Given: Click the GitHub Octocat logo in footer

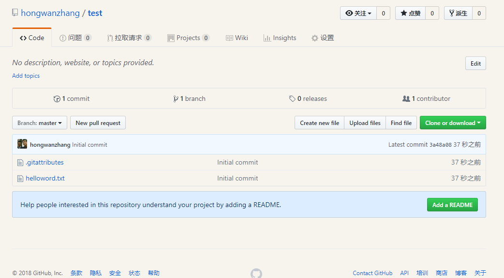Looking at the screenshot, I should click(256, 274).
